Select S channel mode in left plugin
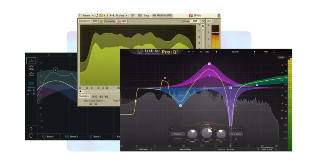The image size is (325, 166). [34, 91]
